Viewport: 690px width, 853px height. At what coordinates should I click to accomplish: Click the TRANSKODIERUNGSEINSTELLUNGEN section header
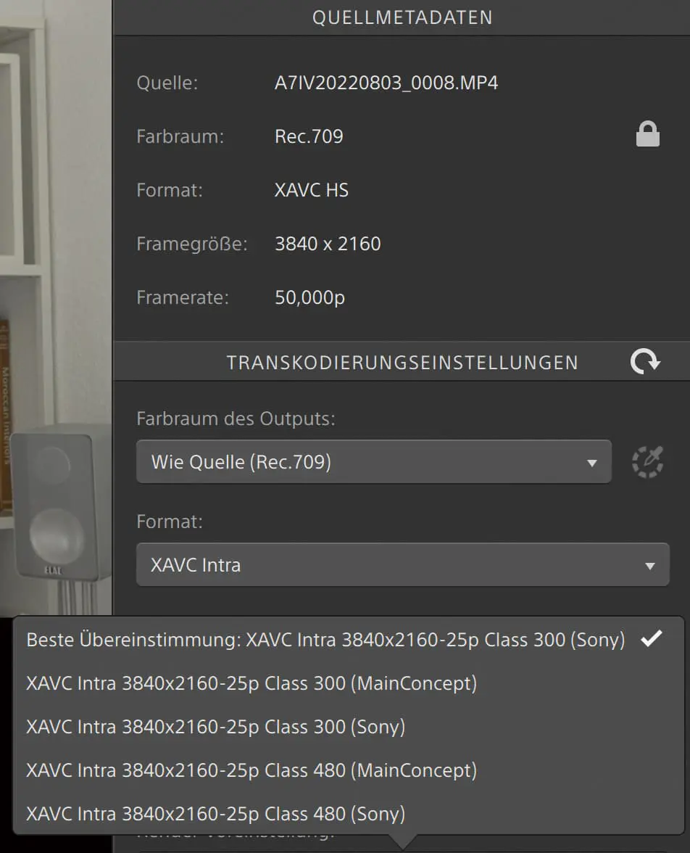pyautogui.click(x=402, y=362)
